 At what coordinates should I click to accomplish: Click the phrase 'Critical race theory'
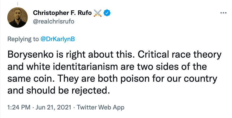pos(180,55)
